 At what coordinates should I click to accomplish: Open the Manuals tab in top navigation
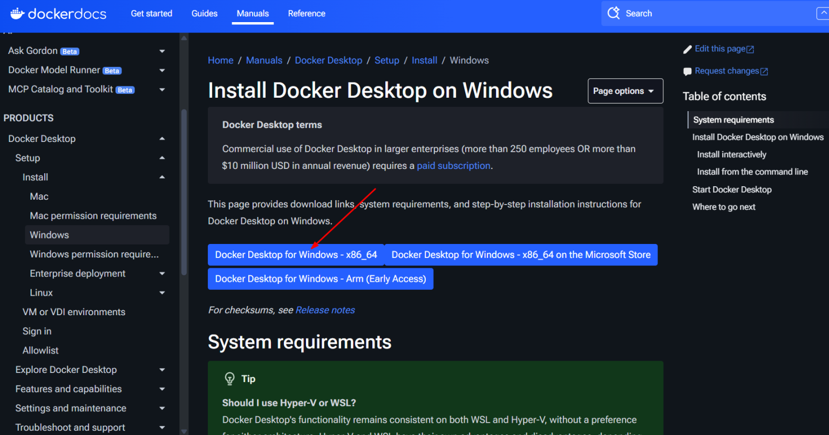(253, 13)
